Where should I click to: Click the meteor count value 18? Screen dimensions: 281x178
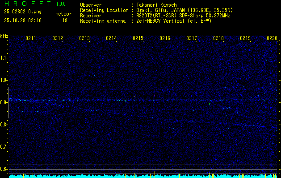coord(65,20)
